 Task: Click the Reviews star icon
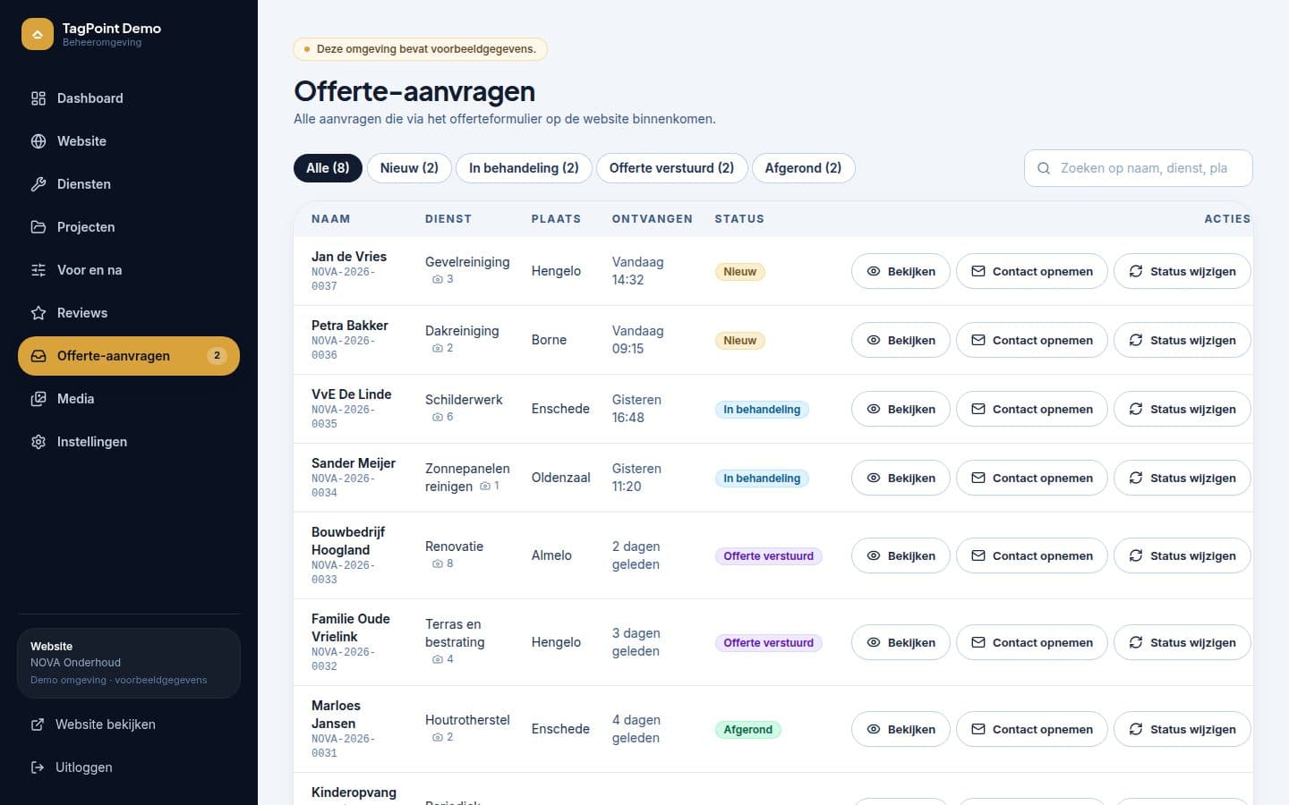pos(38,313)
